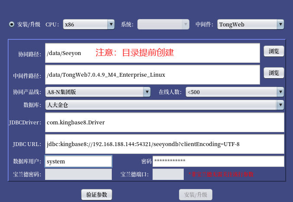Open the disabled 系统 dropdown
Image resolution: width=293 pixels, height=202 pixels.
[163, 24]
